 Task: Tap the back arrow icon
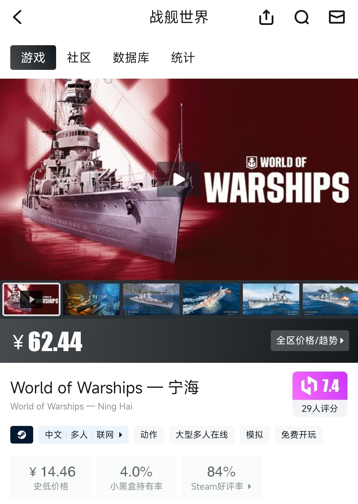pyautogui.click(x=17, y=17)
